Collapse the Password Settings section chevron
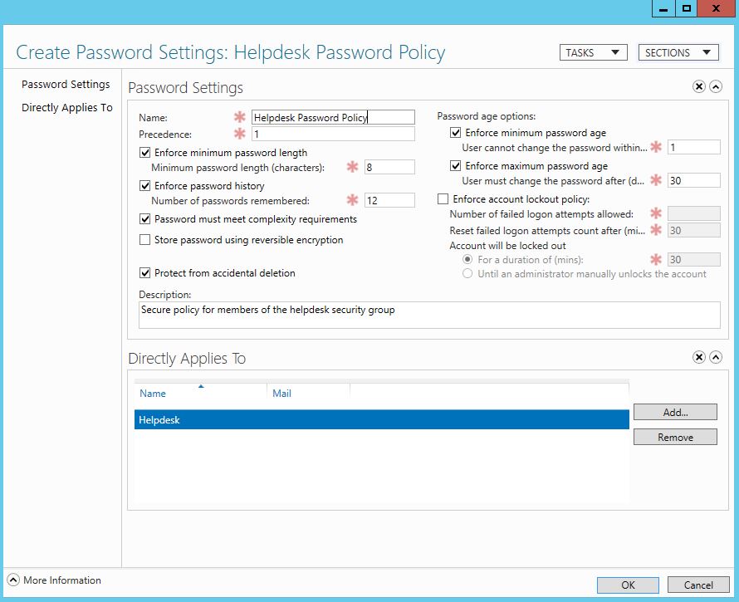The image size is (739, 602). click(x=715, y=86)
